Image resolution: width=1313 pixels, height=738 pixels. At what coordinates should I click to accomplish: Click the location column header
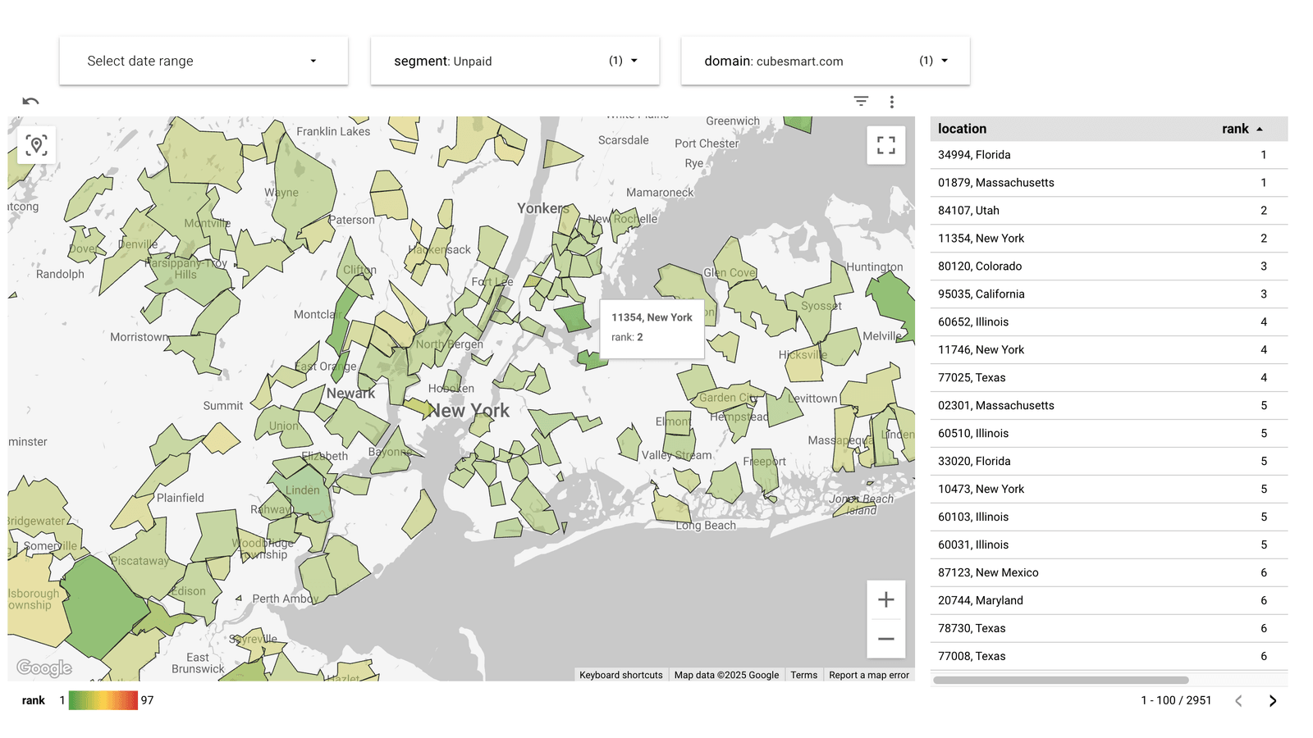[962, 129]
